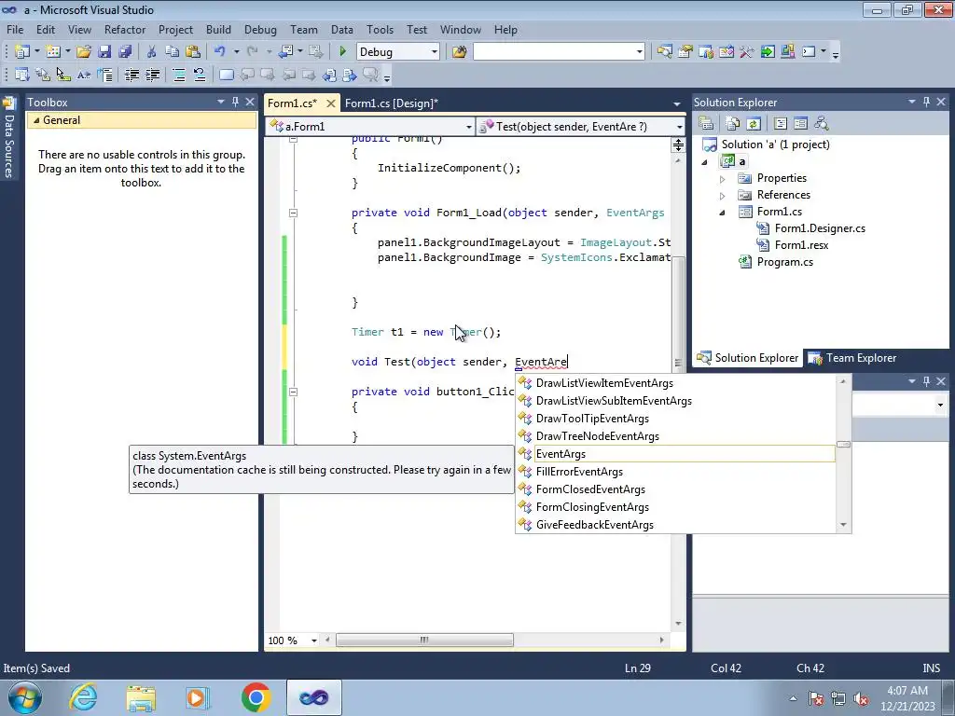Toggle a bookmark on the current line
This screenshot has width=955, height=716.
(x=226, y=75)
